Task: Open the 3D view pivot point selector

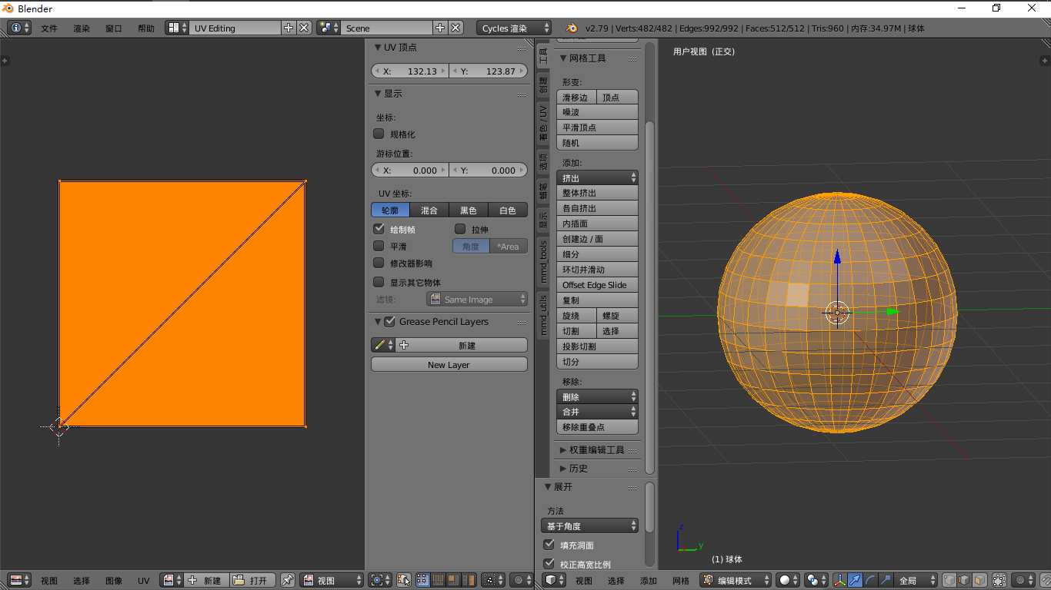Action: [816, 580]
